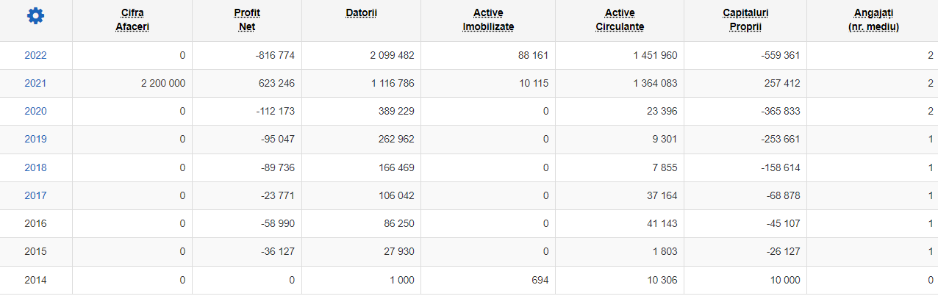Click the Cifra Afaceri column header
Viewport: 938px width, 296px height.
[132, 20]
